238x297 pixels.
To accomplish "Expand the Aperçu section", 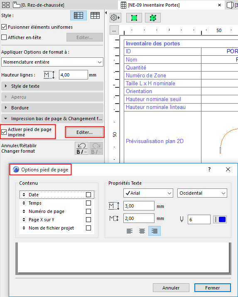I will point(52,97).
